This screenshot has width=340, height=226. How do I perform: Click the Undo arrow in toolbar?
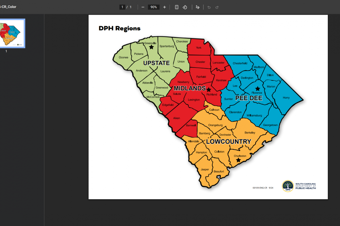click(209, 7)
